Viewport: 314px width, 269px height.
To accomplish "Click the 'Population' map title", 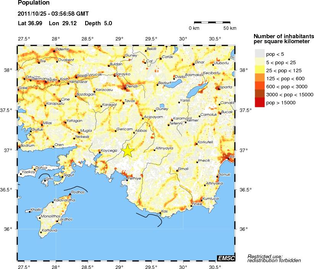I will pyautogui.click(x=34, y=4).
